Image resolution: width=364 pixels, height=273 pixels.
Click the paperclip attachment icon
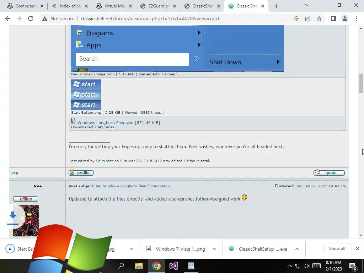73,121
